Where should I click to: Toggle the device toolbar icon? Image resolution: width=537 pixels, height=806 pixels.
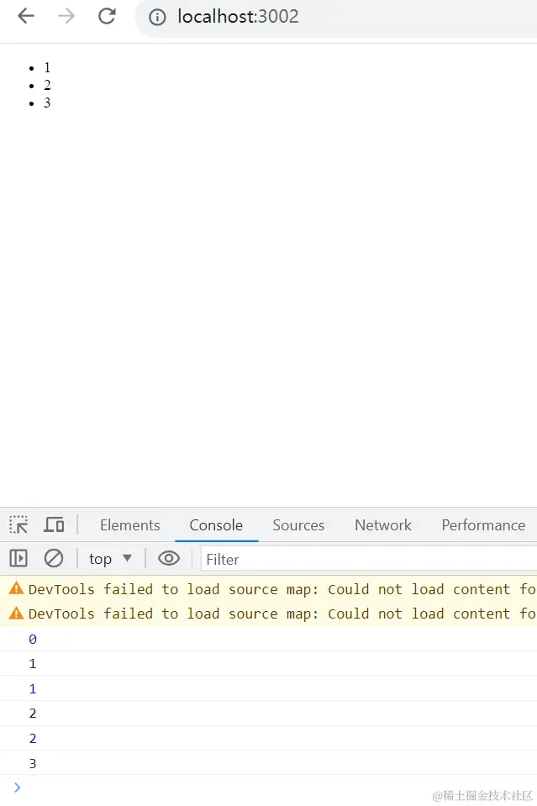pos(54,524)
